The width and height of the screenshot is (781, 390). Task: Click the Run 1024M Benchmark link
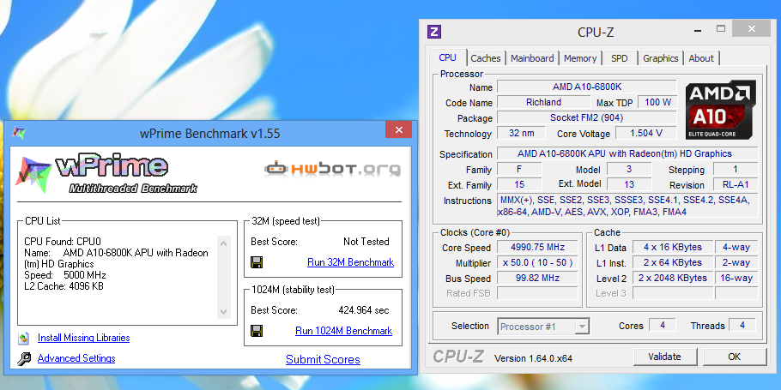click(x=343, y=331)
